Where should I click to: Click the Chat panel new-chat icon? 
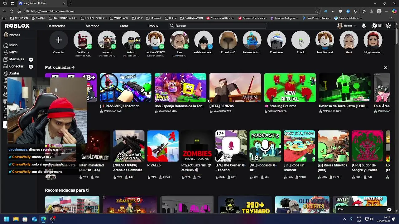click(389, 209)
